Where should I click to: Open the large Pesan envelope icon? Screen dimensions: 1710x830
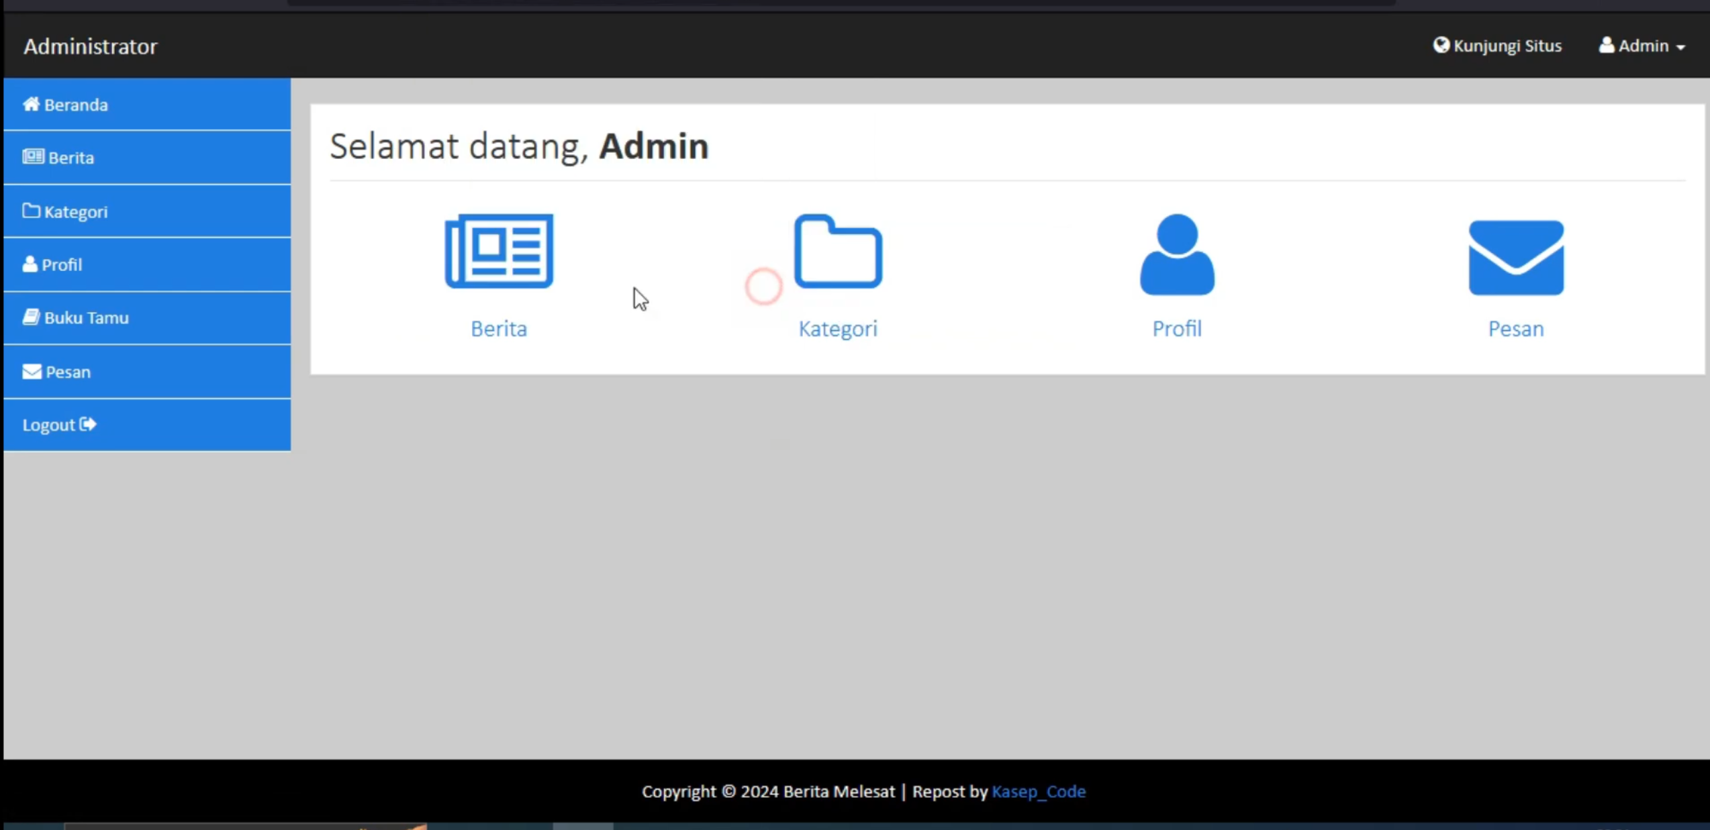tap(1516, 258)
